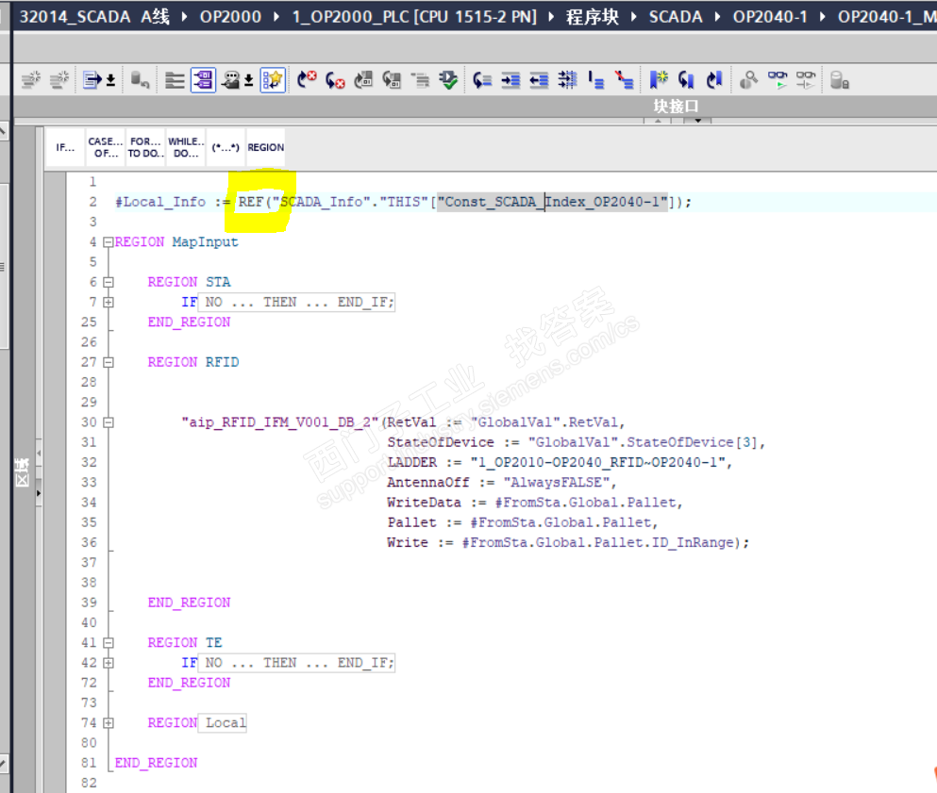Go to next error icon
The image size is (937, 793).
pyautogui.click(x=307, y=79)
